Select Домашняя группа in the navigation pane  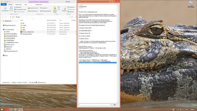[10, 25]
